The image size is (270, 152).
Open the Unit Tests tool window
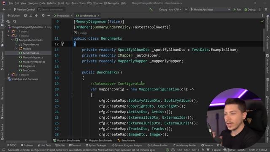click(44, 145)
